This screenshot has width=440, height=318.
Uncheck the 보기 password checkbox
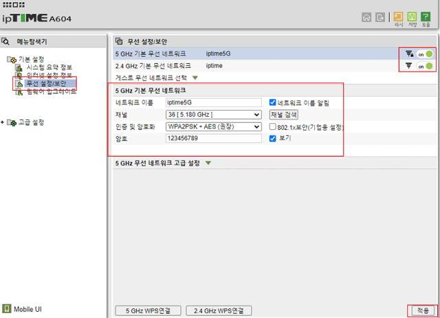click(272, 139)
